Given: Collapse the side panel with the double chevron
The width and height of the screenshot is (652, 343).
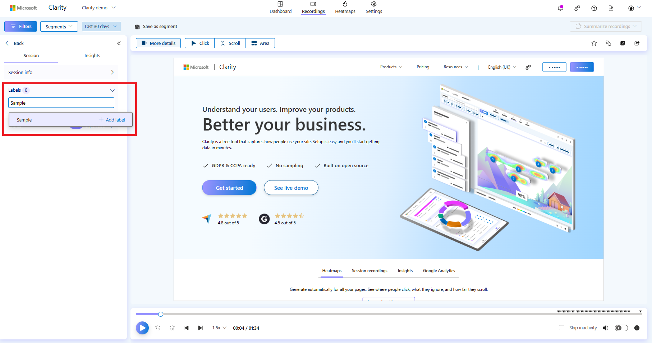Looking at the screenshot, I should click(119, 43).
